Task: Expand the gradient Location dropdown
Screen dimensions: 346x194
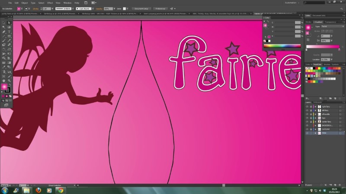Action: [330, 59]
